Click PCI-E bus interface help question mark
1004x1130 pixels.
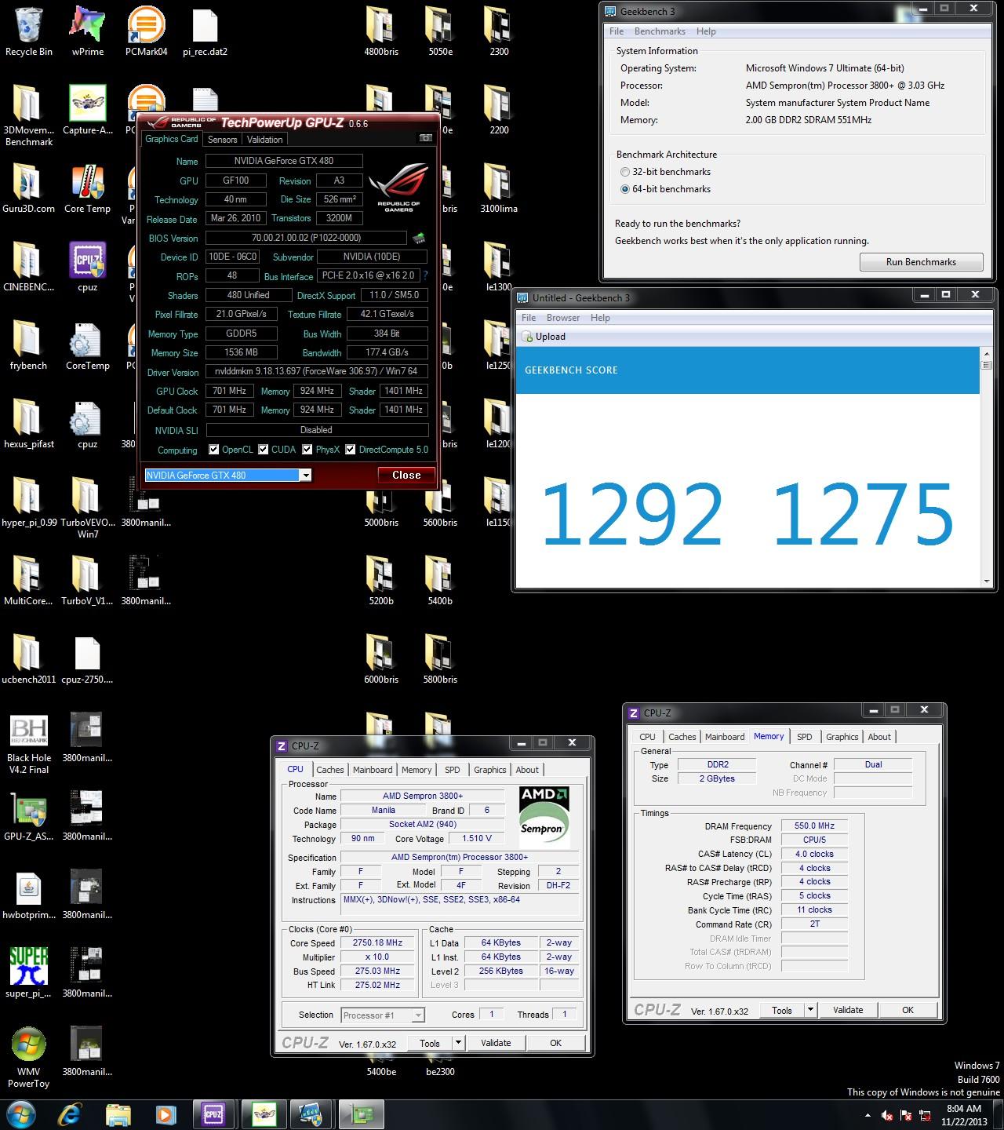tap(426, 276)
